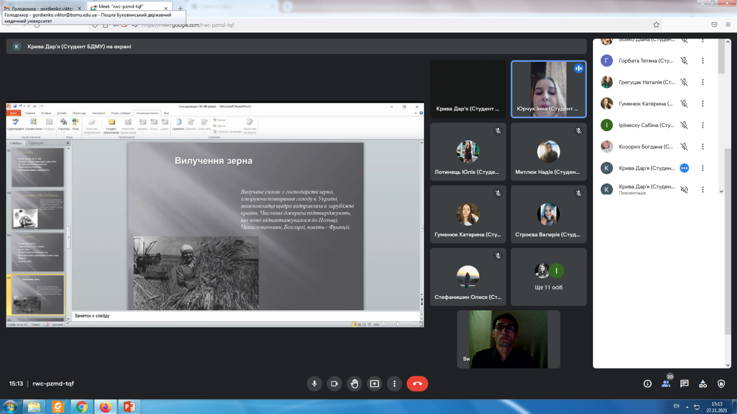Screen dimensions: 737x414
Task: Raise hand in the meeting
Action: coord(355,384)
